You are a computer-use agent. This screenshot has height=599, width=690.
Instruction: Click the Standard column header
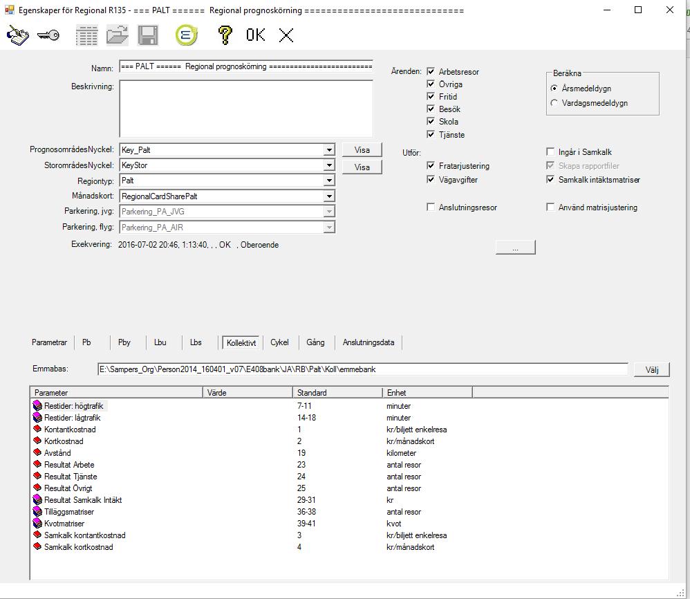[x=337, y=393]
